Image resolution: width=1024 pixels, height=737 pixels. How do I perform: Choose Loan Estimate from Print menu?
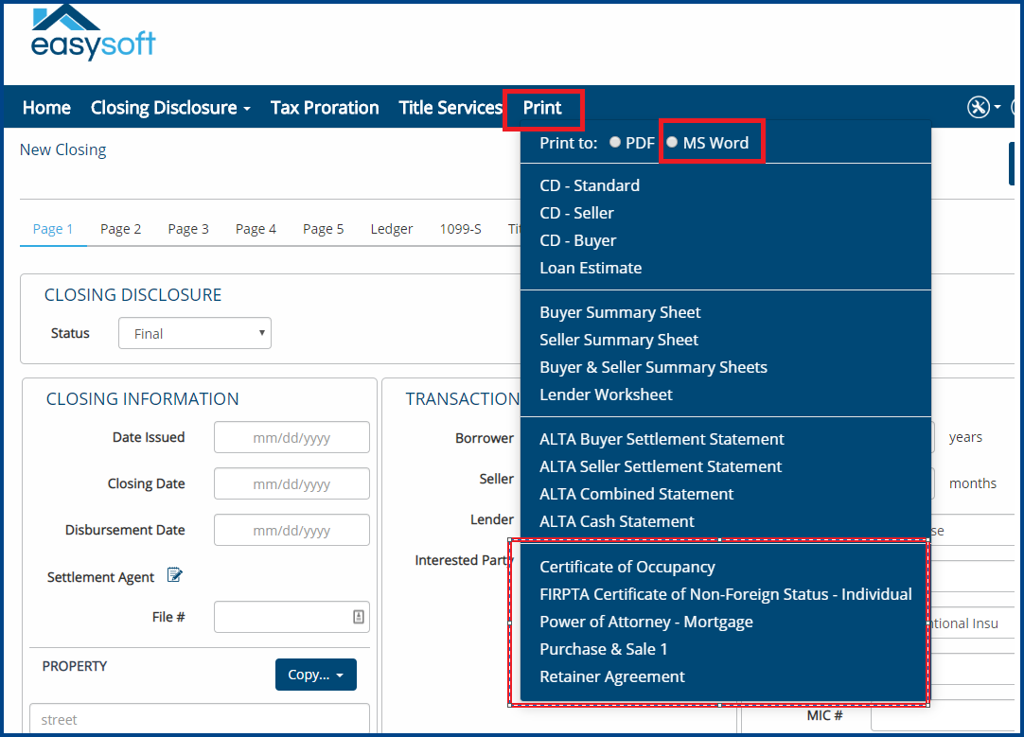pyautogui.click(x=591, y=268)
